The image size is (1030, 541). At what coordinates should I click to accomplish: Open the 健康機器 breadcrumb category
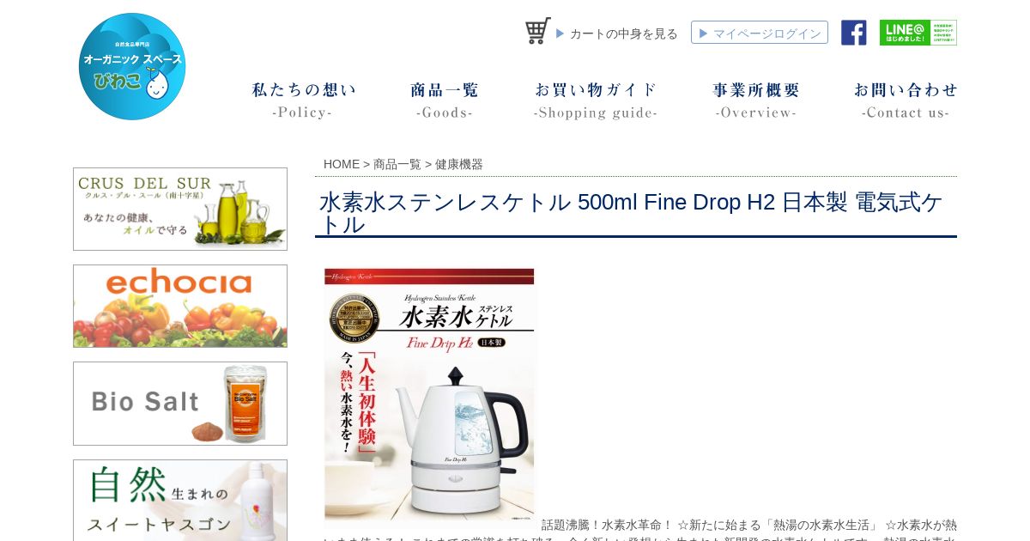tap(459, 164)
